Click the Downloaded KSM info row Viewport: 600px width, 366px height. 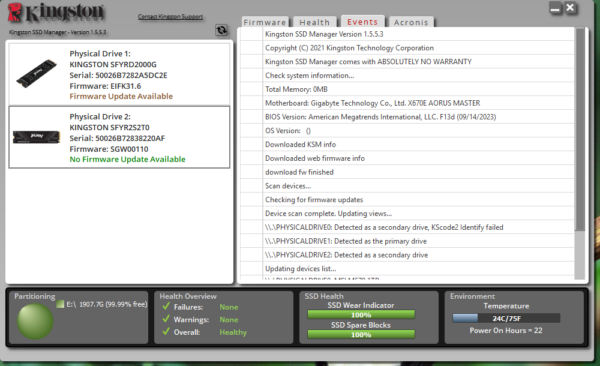click(x=407, y=145)
